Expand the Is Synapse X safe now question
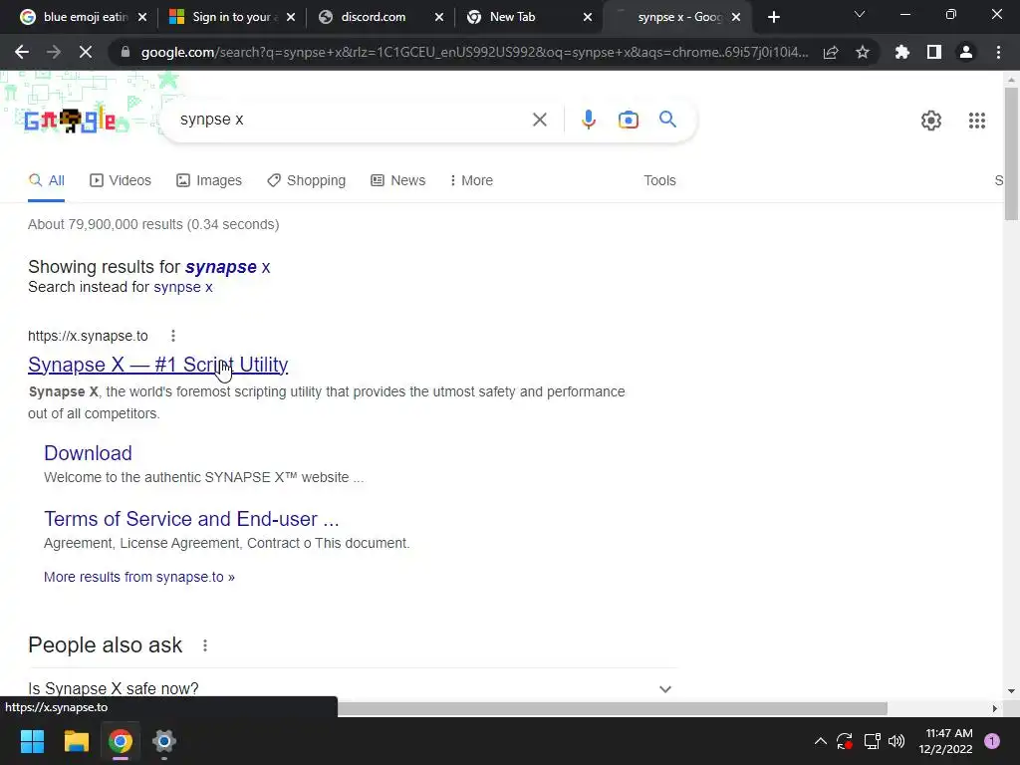This screenshot has width=1020, height=765. click(x=353, y=688)
